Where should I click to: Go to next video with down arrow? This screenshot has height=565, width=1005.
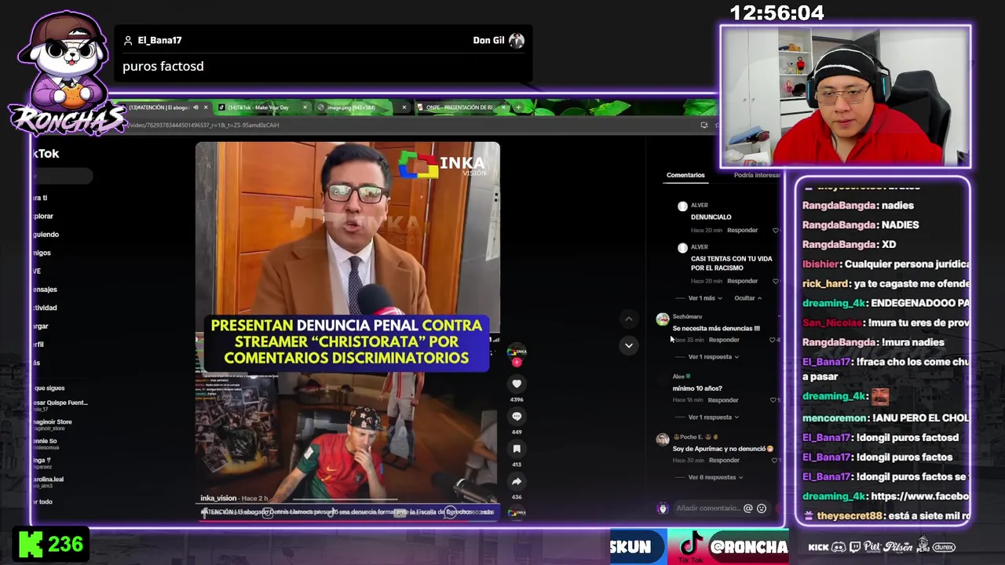tap(628, 345)
